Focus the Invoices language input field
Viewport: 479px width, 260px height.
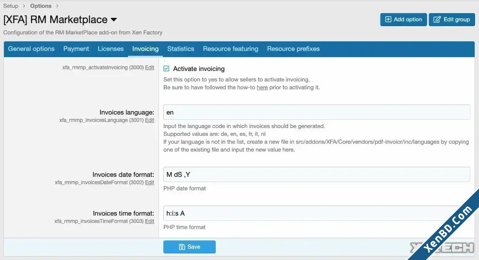(x=317, y=112)
